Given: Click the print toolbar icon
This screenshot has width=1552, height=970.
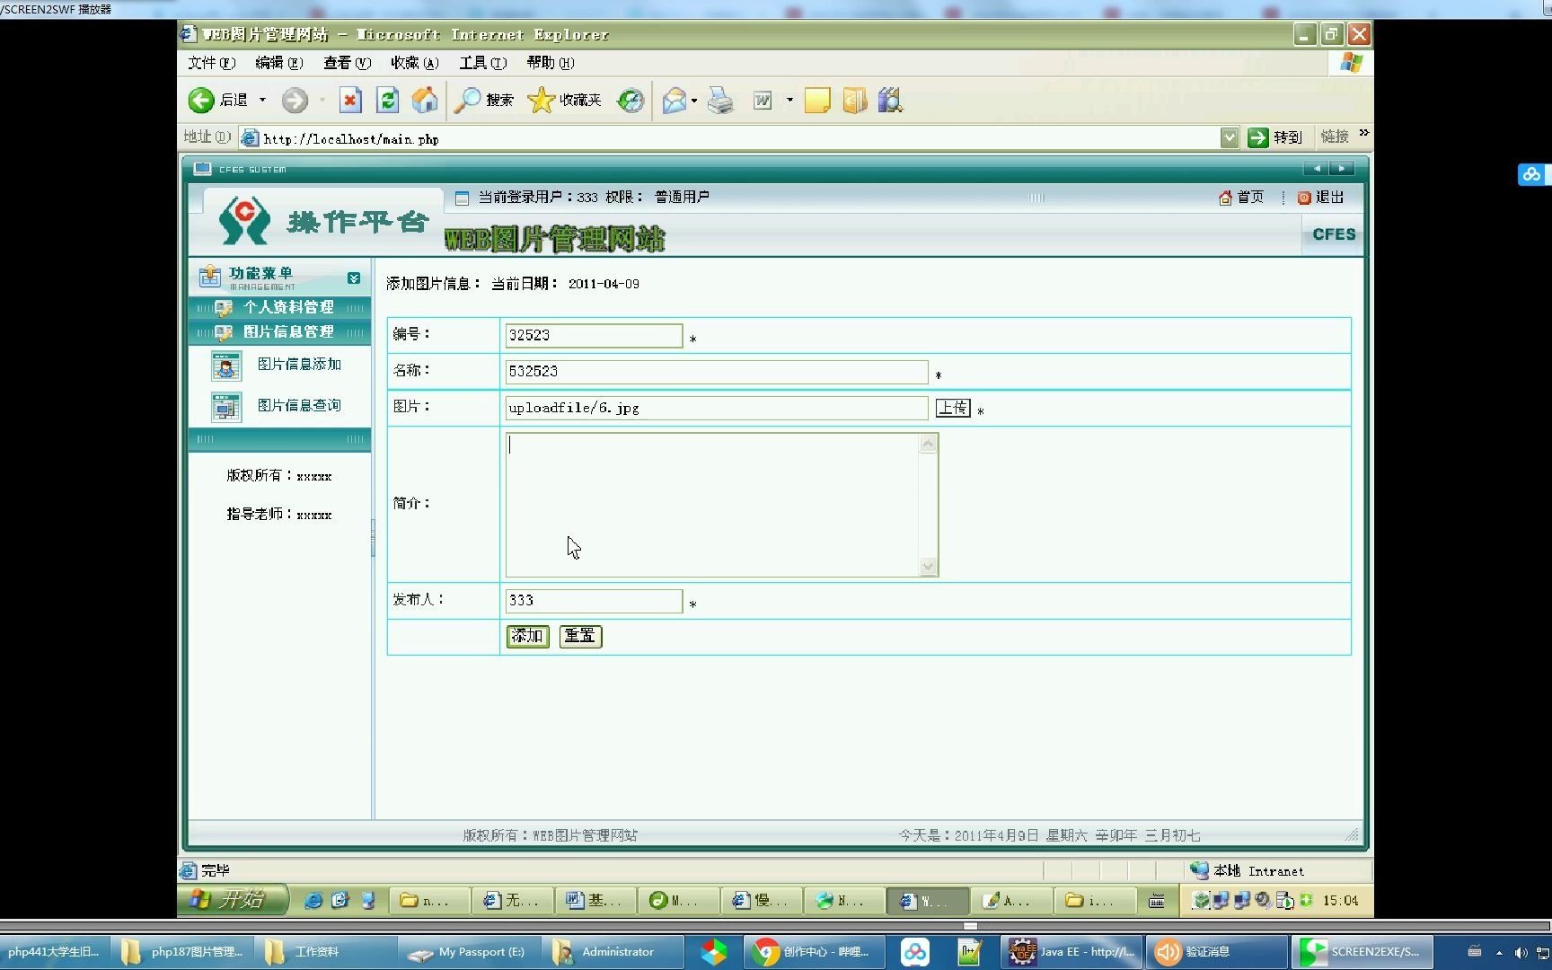Looking at the screenshot, I should pyautogui.click(x=720, y=100).
